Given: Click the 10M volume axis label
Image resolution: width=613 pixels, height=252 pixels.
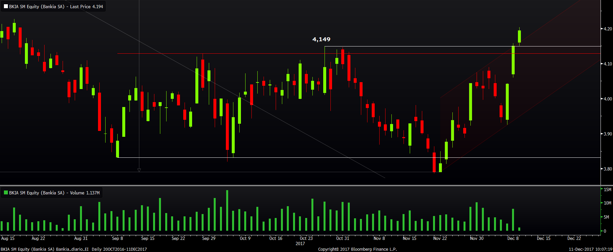Looking at the screenshot, I should (x=607, y=203).
